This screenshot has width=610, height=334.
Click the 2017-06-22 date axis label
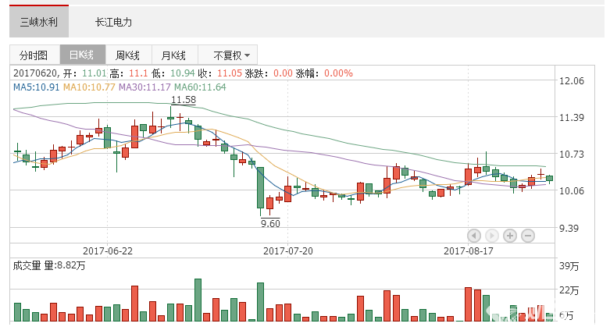coord(108,251)
